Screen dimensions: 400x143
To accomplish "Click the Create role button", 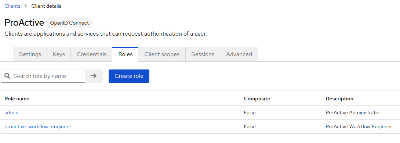I will pos(129,76).
